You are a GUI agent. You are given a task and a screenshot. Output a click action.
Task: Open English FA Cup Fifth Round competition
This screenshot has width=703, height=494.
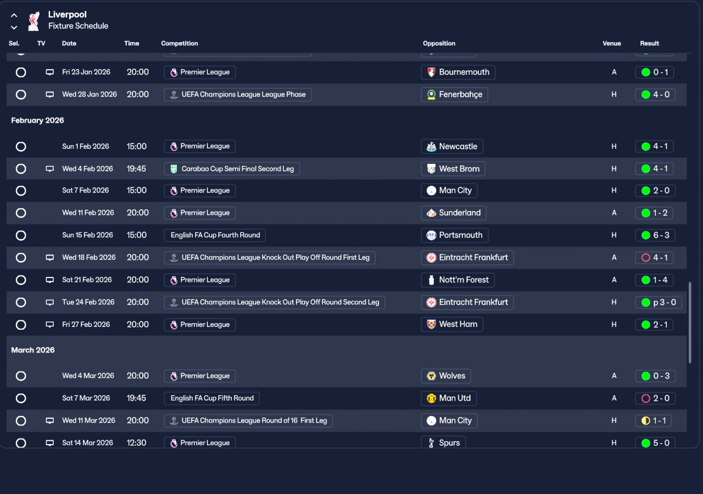point(211,398)
